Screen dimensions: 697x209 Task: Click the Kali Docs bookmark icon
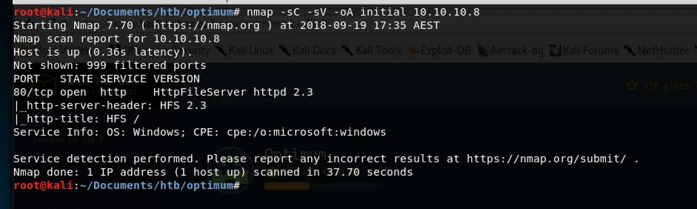click(x=285, y=51)
